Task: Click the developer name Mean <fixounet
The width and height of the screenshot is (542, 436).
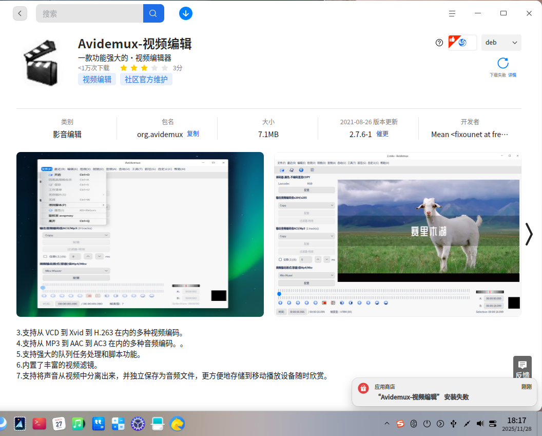Action: pyautogui.click(x=470, y=135)
